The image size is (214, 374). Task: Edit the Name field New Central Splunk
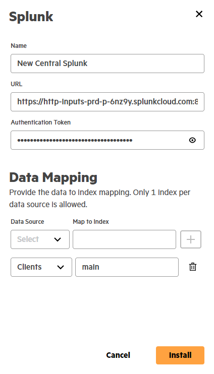coord(108,64)
